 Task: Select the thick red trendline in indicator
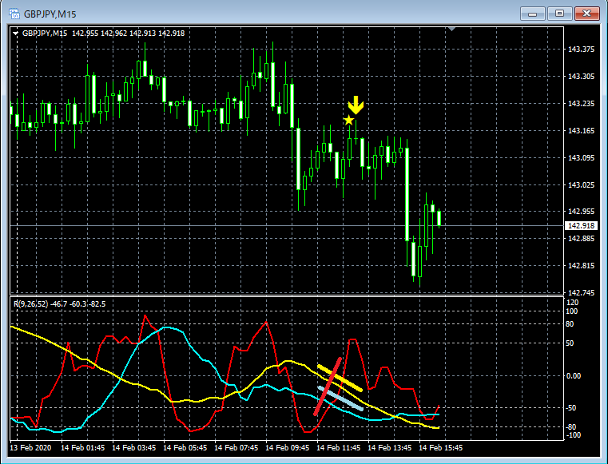click(328, 387)
